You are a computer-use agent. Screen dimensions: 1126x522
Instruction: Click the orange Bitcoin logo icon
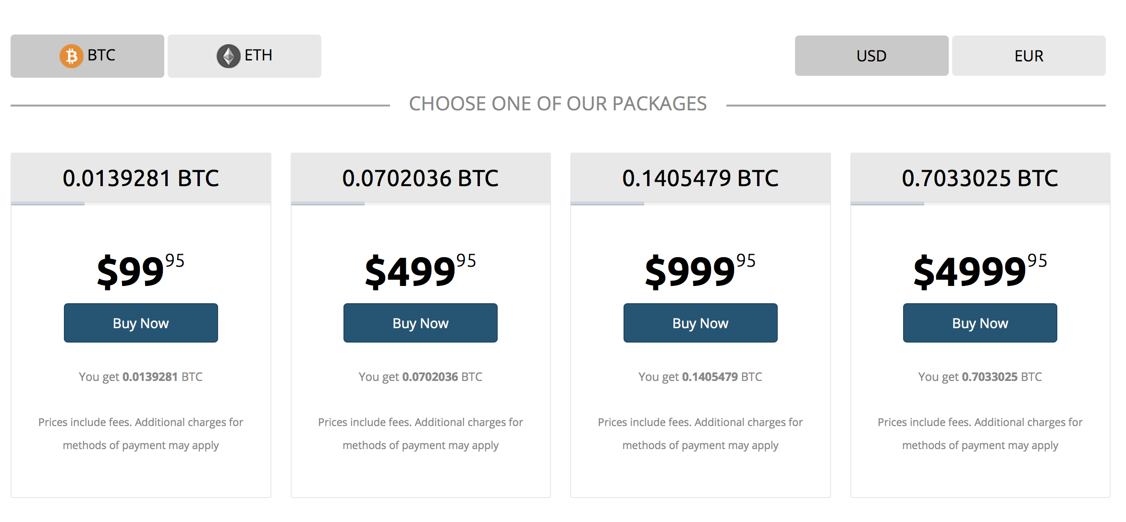tap(71, 56)
